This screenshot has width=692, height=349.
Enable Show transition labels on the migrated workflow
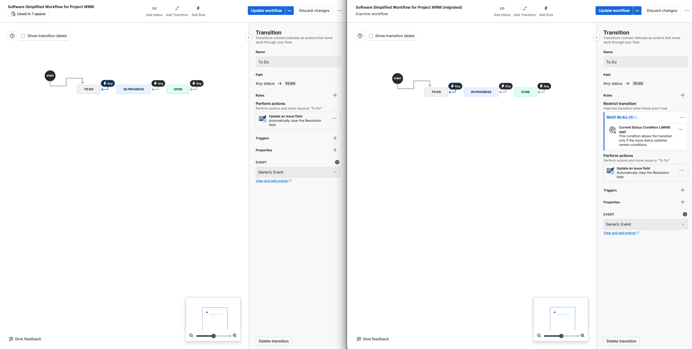click(371, 36)
